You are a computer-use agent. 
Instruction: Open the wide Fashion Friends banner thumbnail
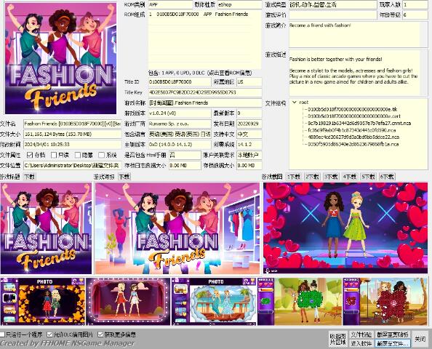point(177,228)
